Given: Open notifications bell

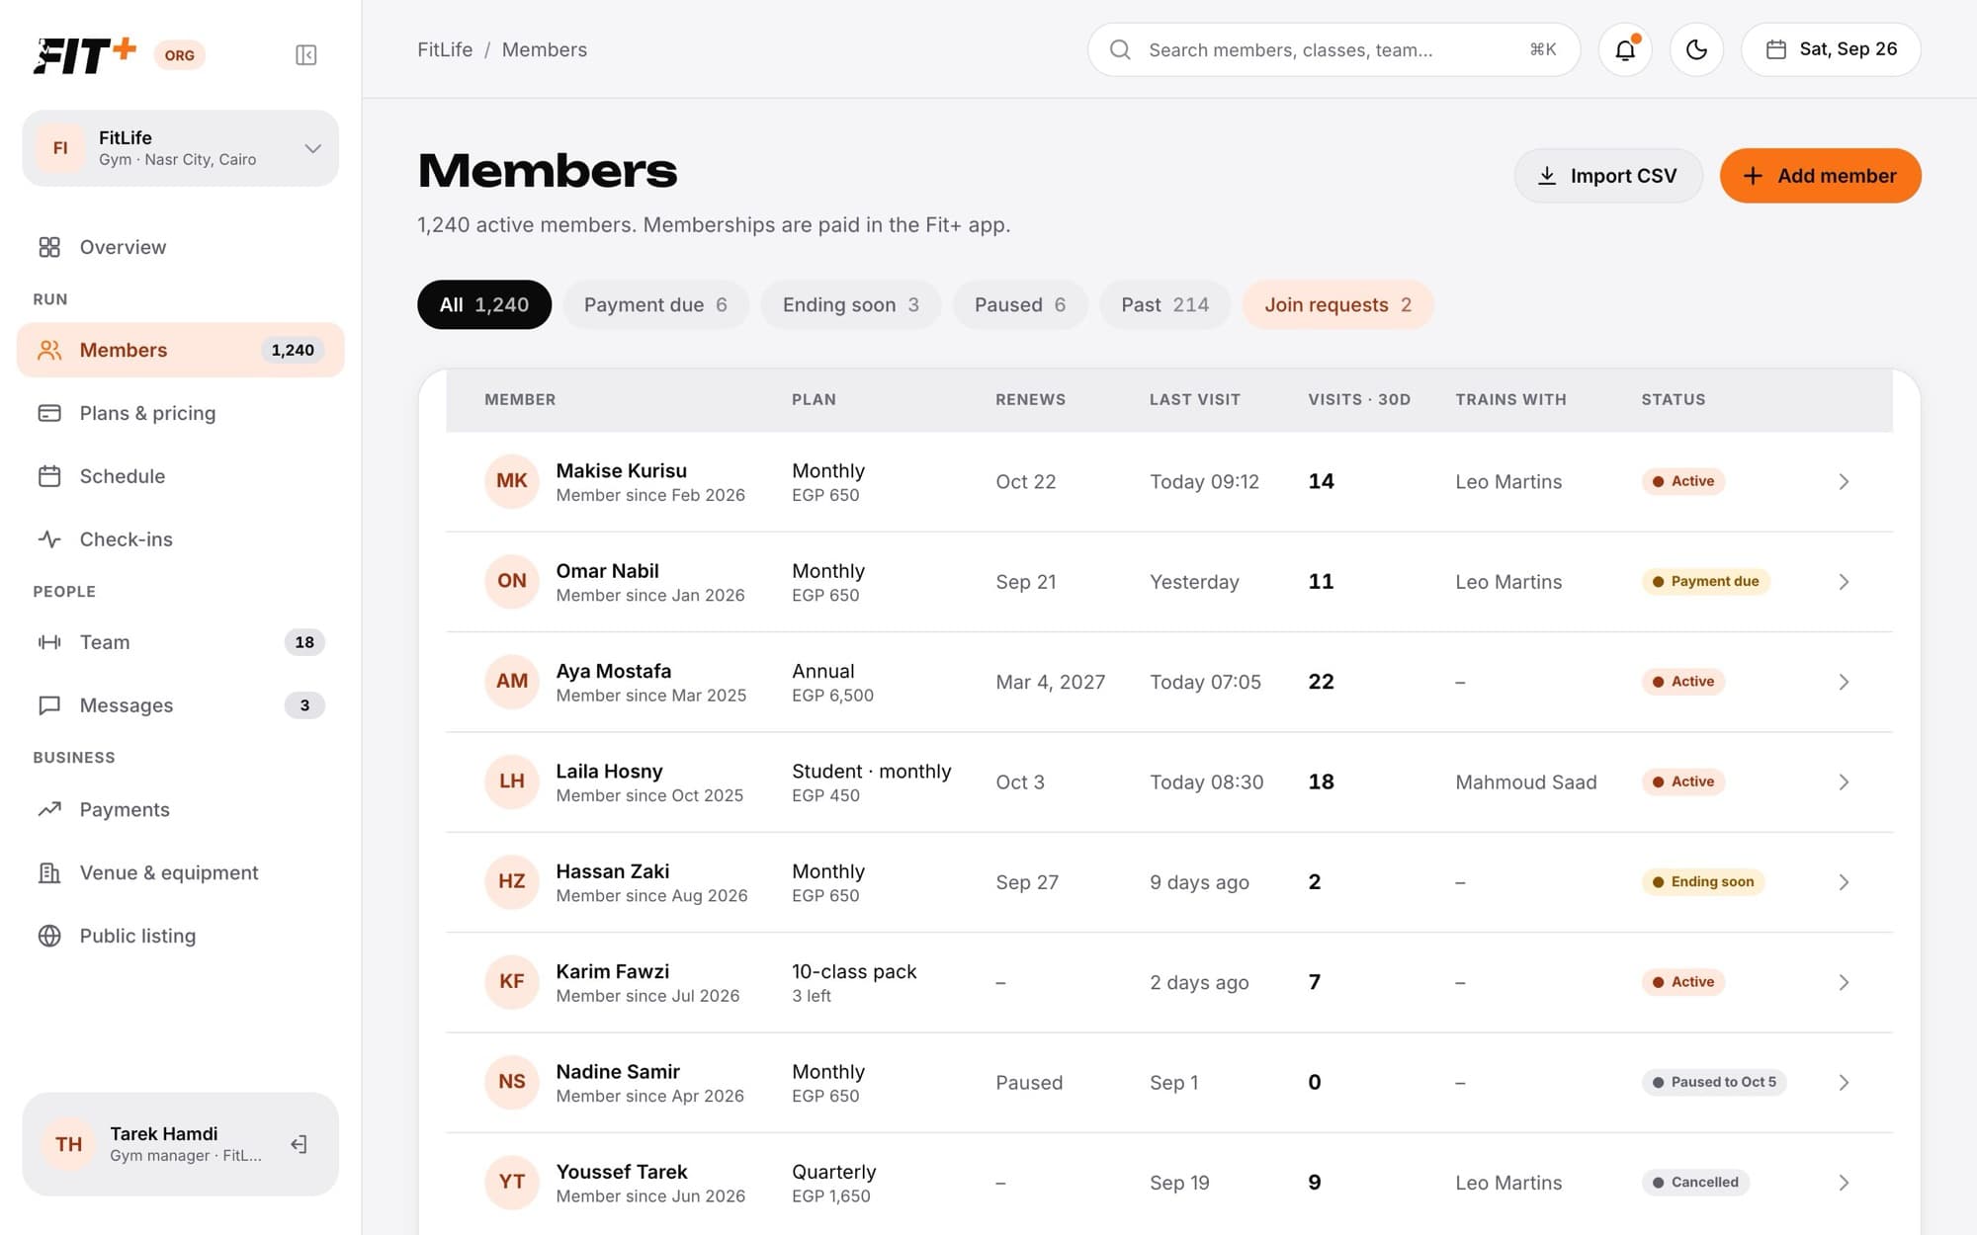Looking at the screenshot, I should point(1625,49).
